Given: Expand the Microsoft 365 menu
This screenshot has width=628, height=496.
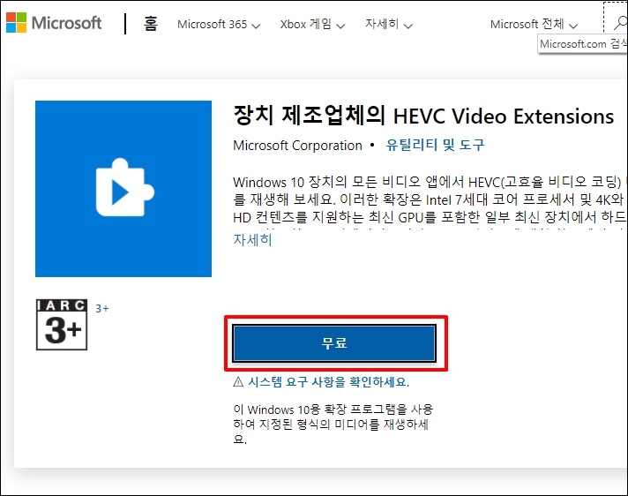Looking at the screenshot, I should pyautogui.click(x=219, y=25).
